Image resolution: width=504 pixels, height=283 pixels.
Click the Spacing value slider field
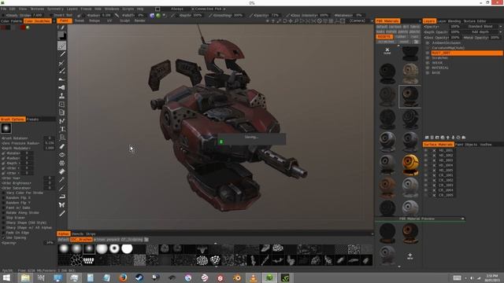49,243
